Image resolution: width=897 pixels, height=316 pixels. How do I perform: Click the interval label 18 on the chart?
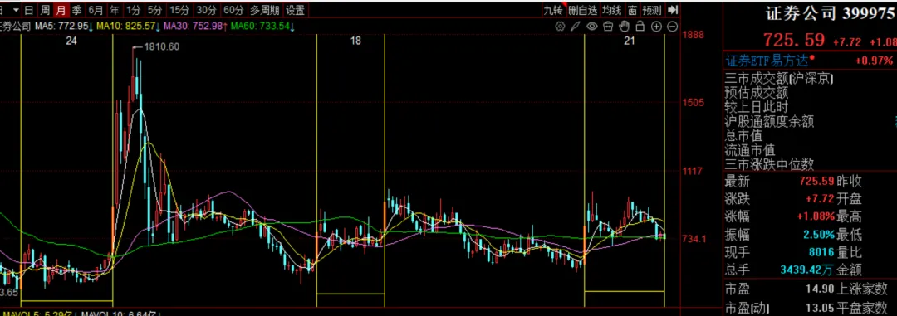(x=355, y=41)
